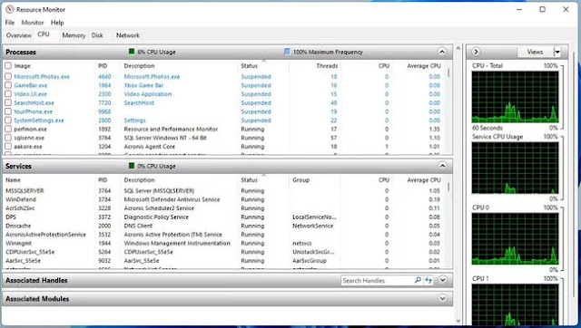Check the YourPhone.exe process checkbox

coord(8,111)
